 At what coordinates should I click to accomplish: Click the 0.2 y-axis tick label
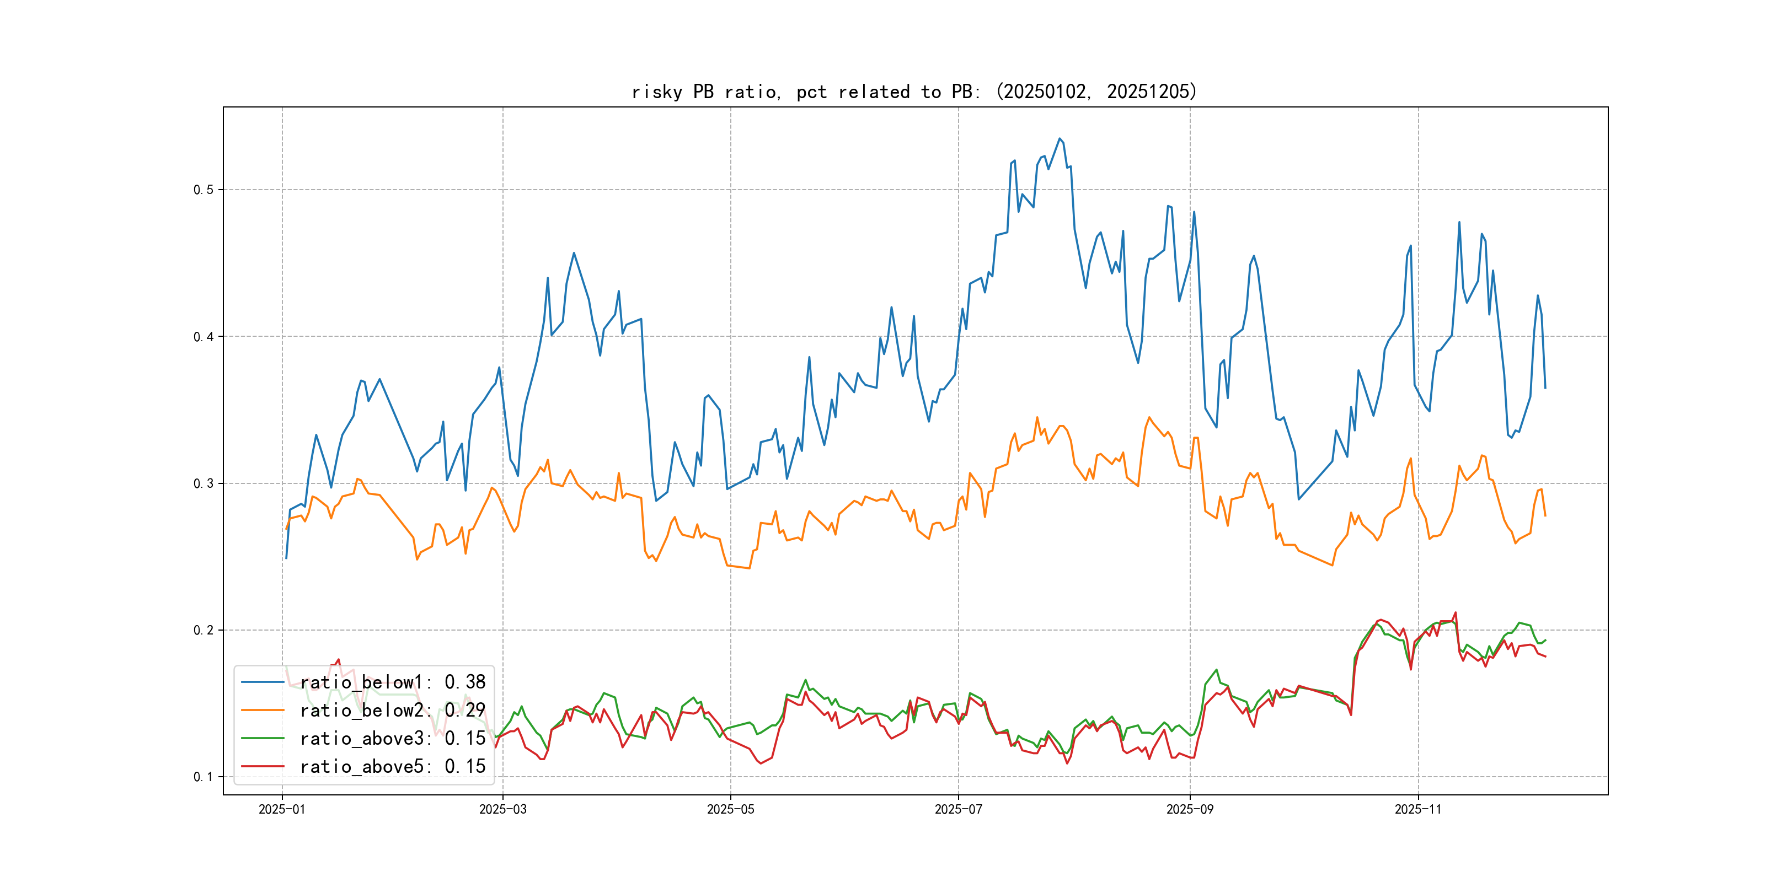point(204,630)
